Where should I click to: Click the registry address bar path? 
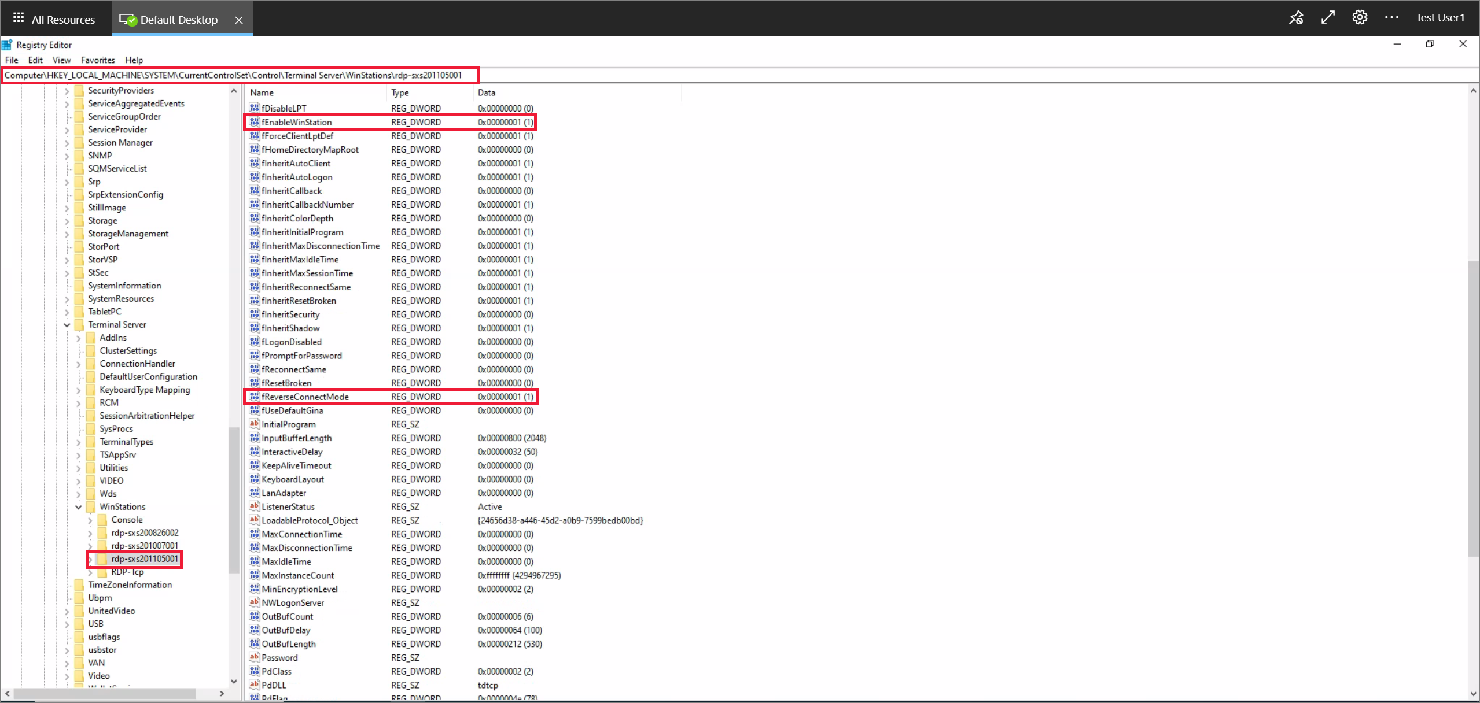[x=242, y=75]
